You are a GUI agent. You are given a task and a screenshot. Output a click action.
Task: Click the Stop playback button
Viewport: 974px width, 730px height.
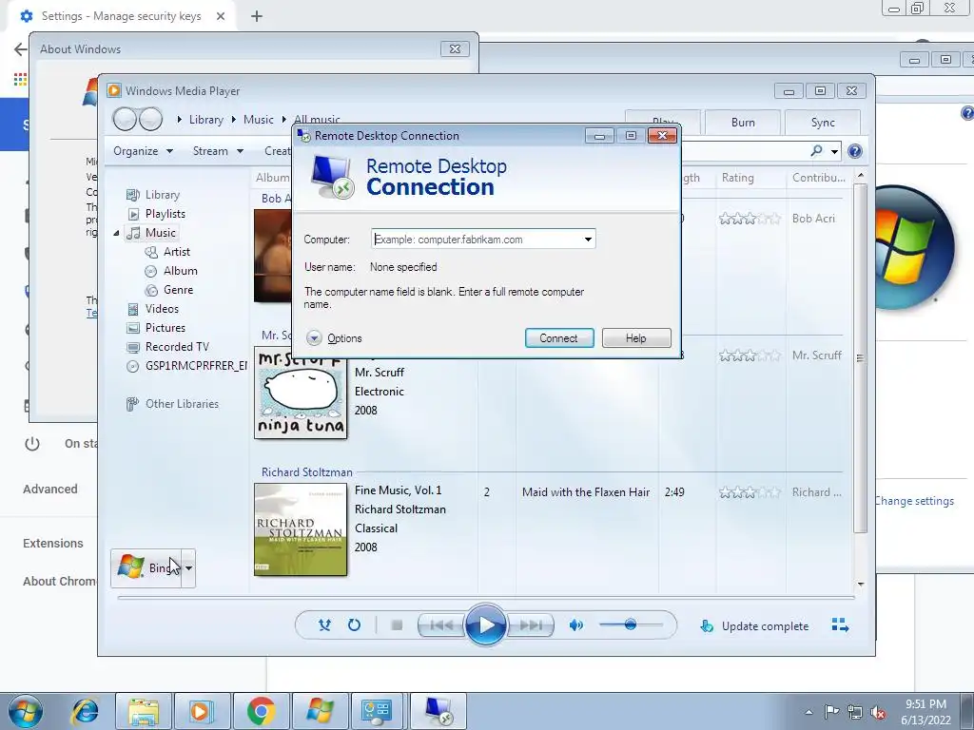tap(397, 625)
